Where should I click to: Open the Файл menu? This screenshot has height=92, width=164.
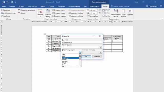click(4, 6)
